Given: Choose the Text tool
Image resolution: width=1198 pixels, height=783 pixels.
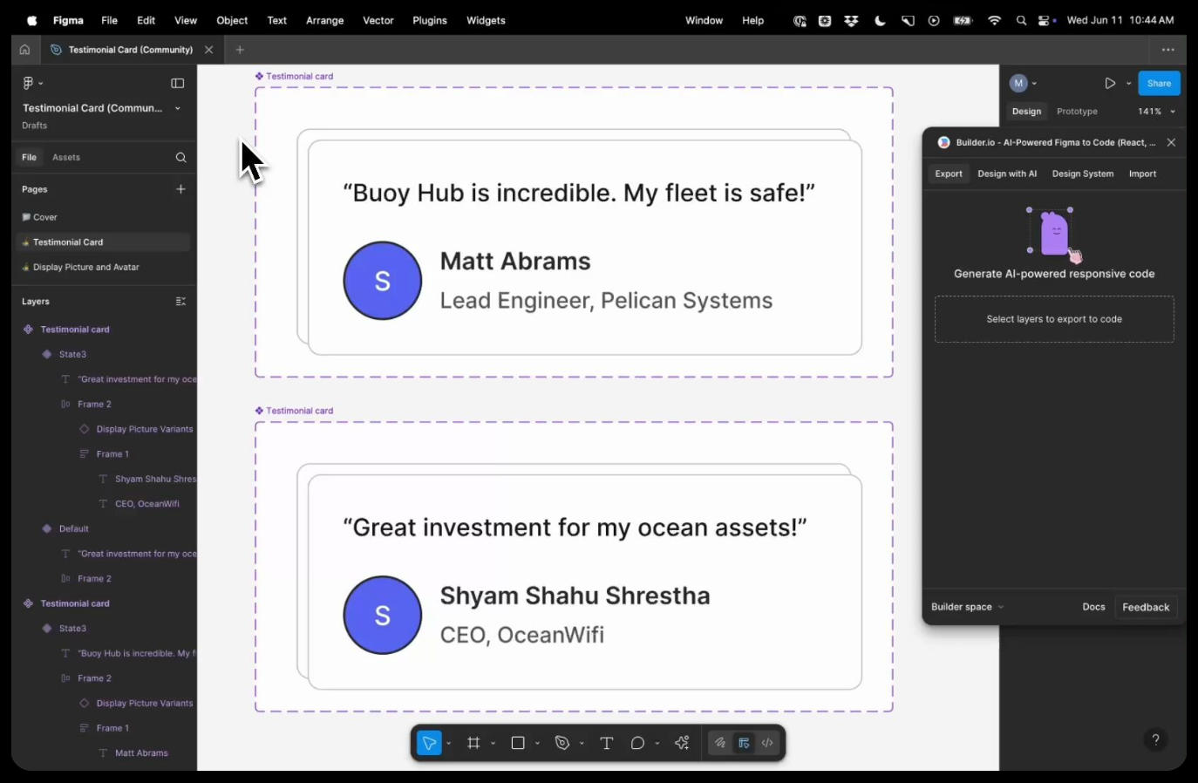Looking at the screenshot, I should (607, 743).
